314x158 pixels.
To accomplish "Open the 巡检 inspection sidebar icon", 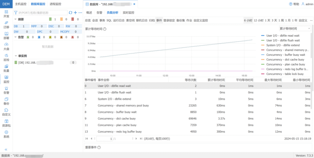I will (6, 57).
